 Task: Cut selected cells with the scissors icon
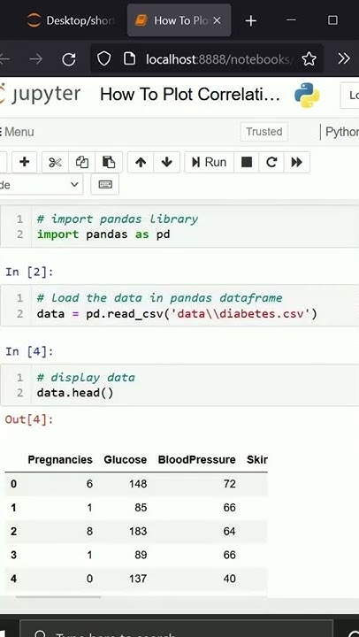coord(55,163)
